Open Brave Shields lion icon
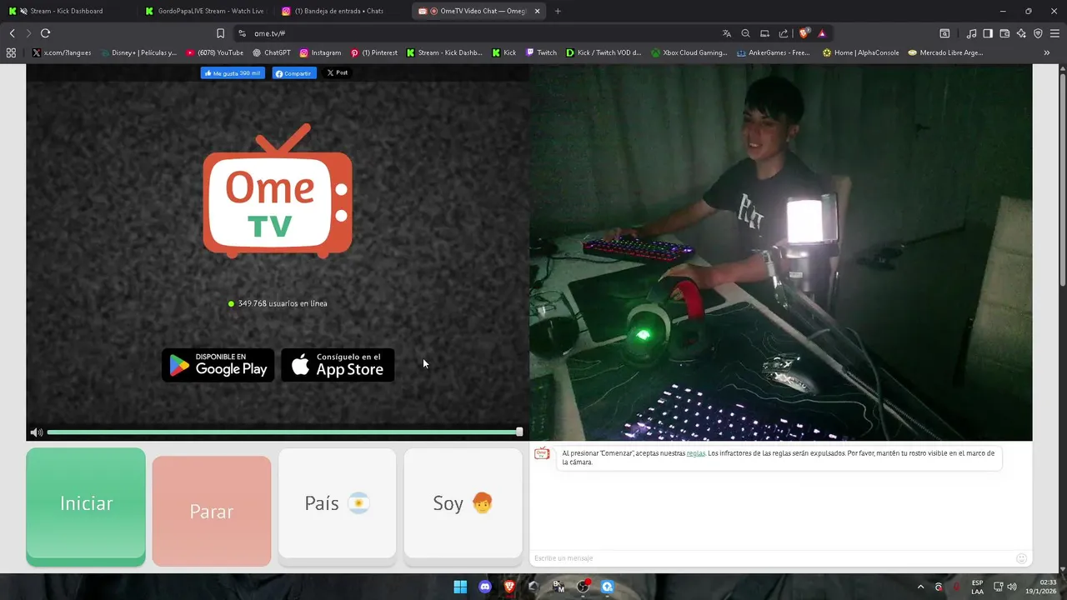 (x=804, y=33)
